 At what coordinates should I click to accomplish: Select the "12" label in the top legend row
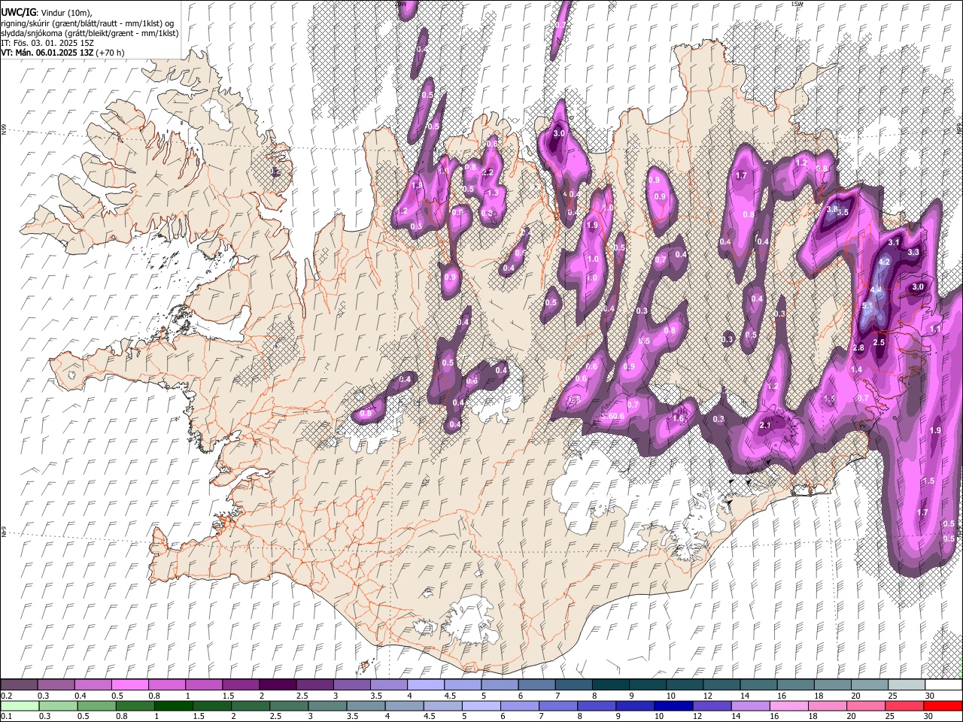[708, 696]
